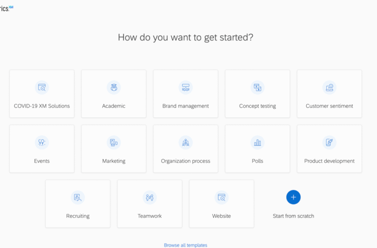Click the Website template icon

coord(221,198)
